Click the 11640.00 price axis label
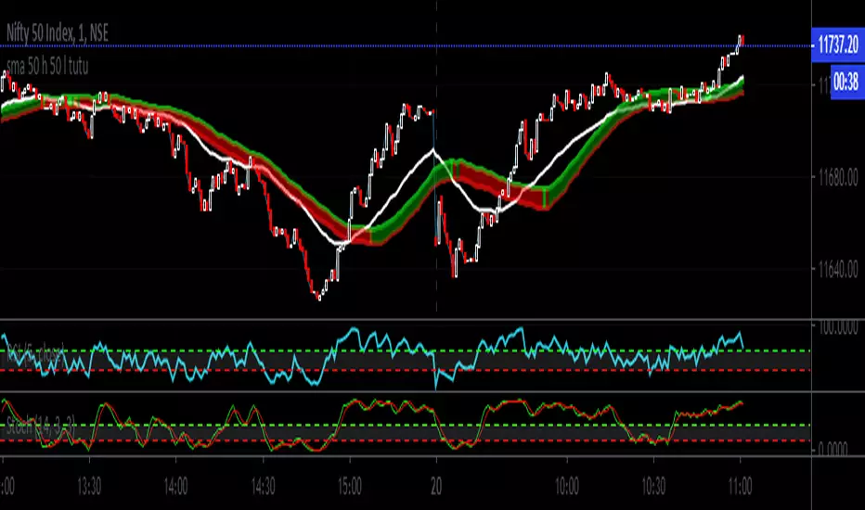Viewport: 865px width, 510px height. (838, 270)
